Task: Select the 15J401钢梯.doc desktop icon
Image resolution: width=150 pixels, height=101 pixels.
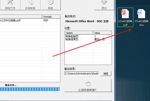Action: tap(142, 18)
